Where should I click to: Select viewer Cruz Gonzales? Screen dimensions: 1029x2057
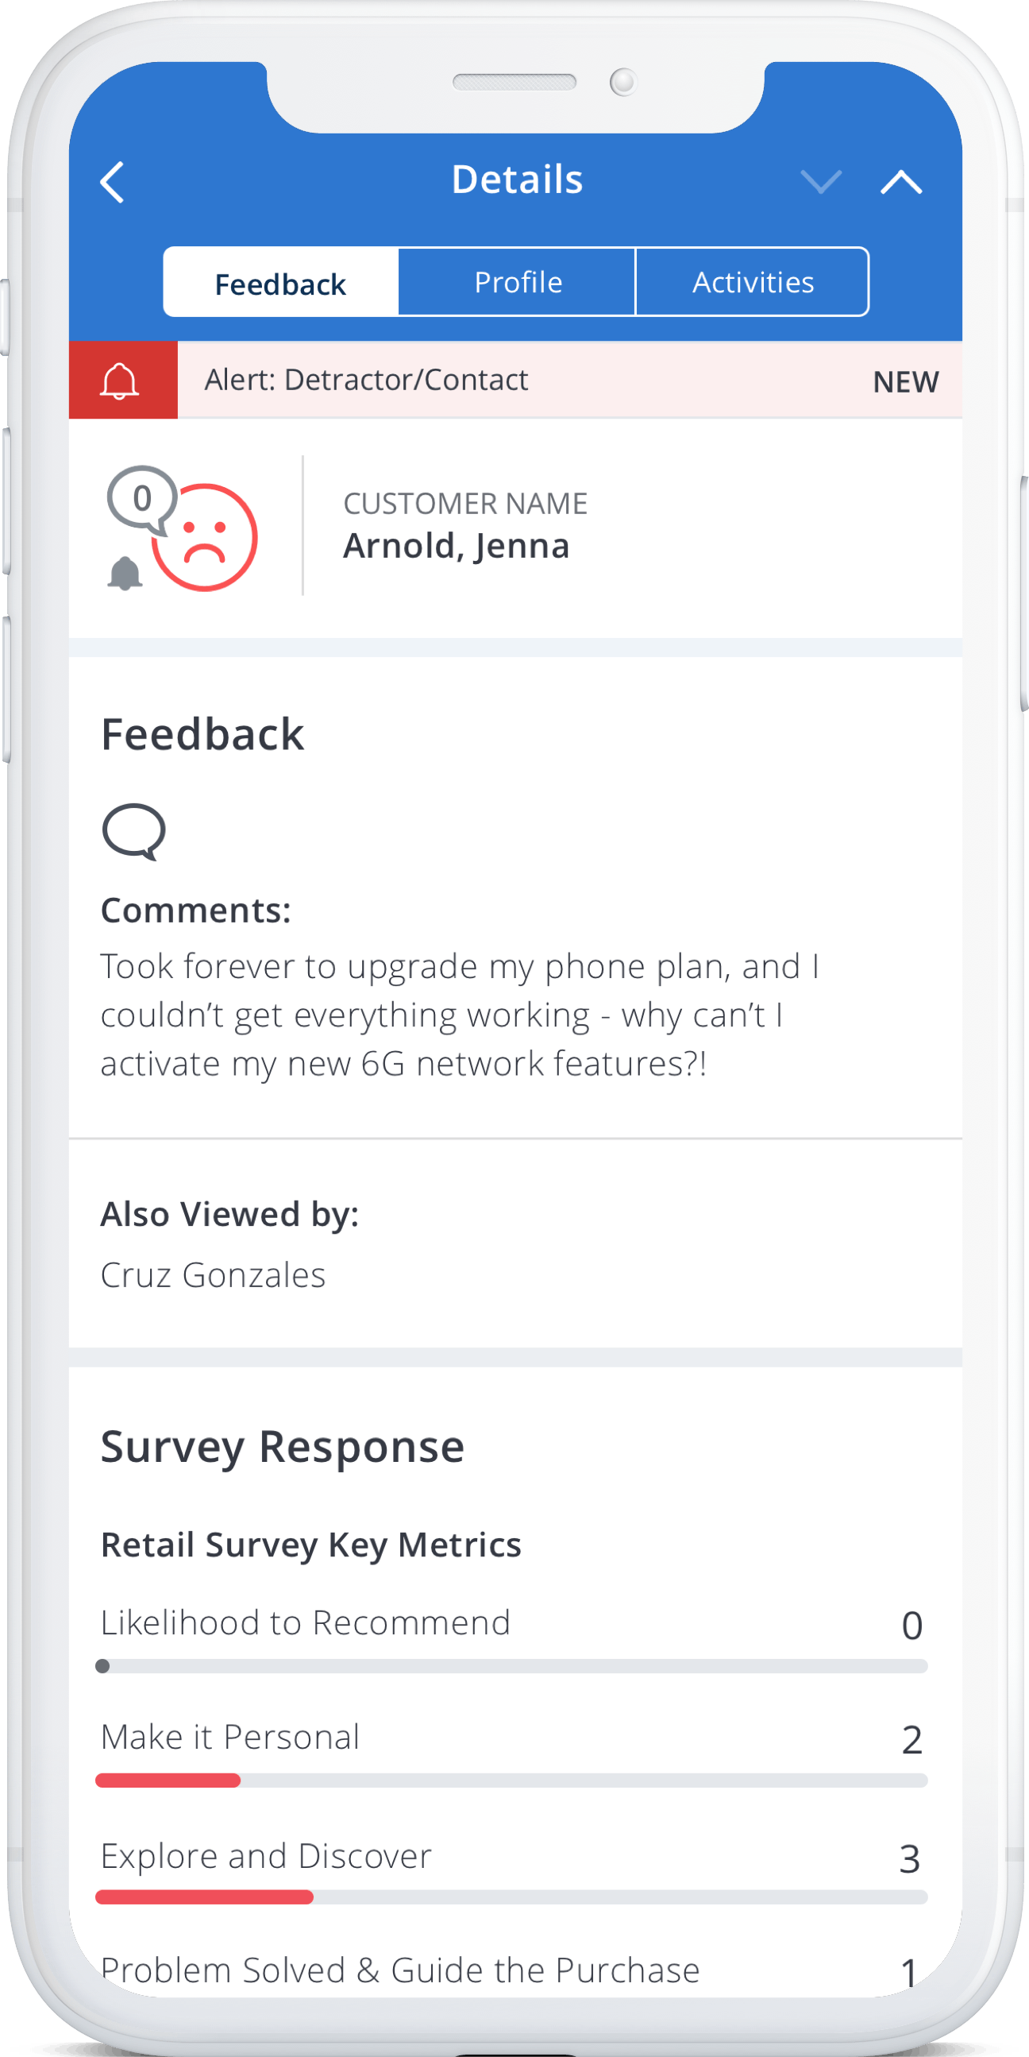tap(213, 1275)
